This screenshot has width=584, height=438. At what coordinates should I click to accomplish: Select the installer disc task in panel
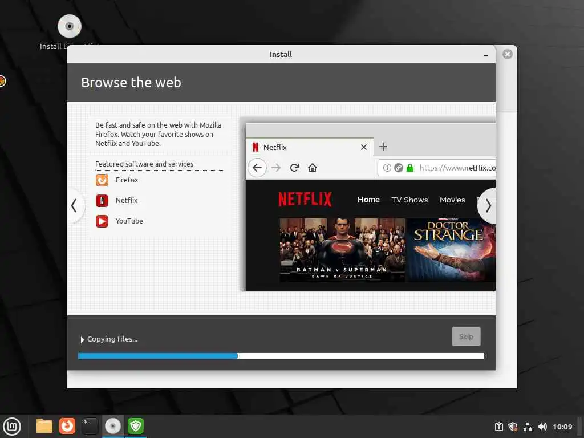coord(112,426)
